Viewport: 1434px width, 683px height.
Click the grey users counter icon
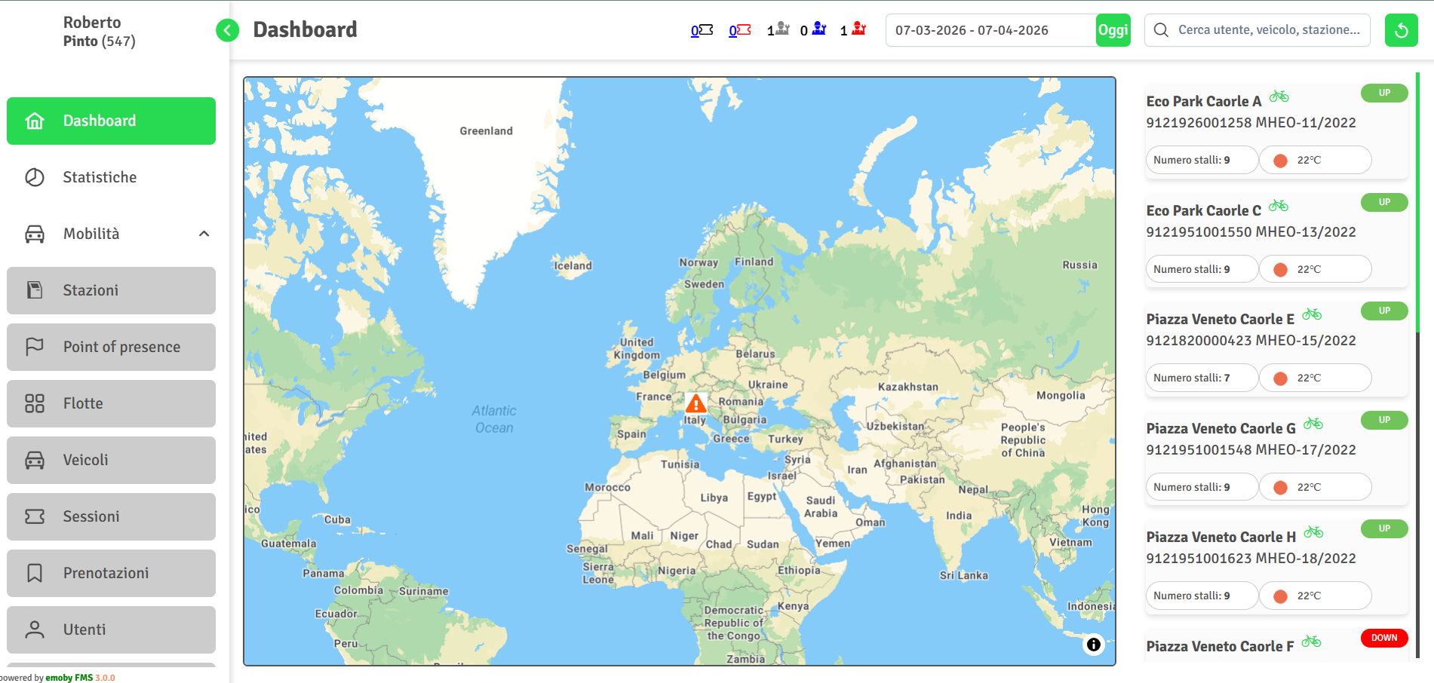(782, 29)
